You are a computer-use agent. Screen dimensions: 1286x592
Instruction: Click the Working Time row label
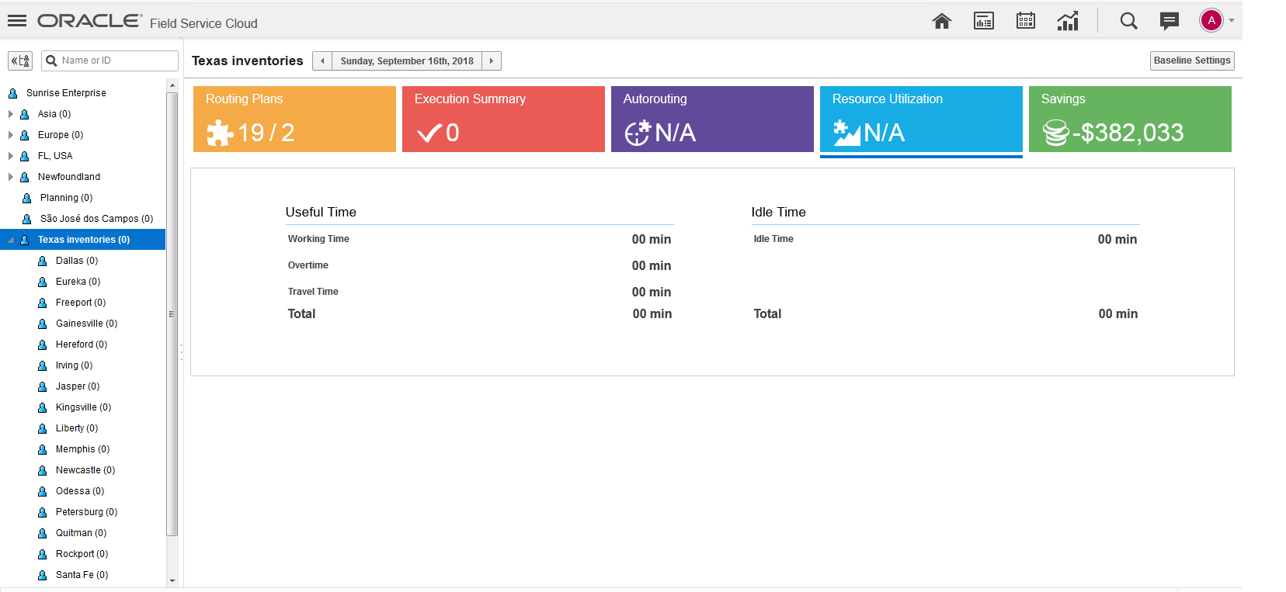[x=318, y=239]
